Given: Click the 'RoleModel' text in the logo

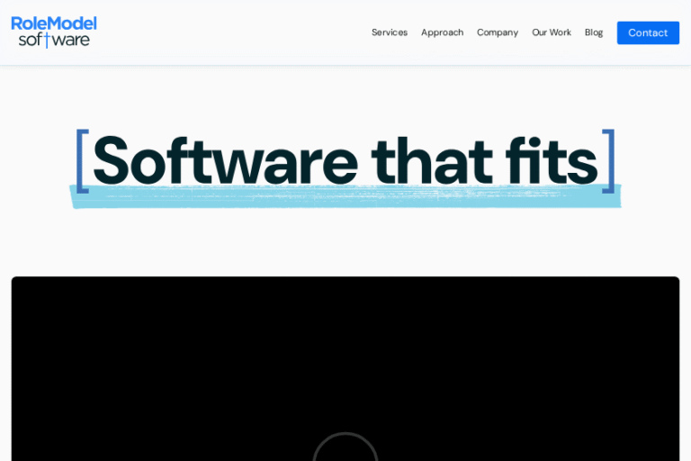Looking at the screenshot, I should (54, 23).
